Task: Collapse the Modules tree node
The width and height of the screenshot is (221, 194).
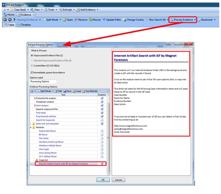Action: (31, 127)
